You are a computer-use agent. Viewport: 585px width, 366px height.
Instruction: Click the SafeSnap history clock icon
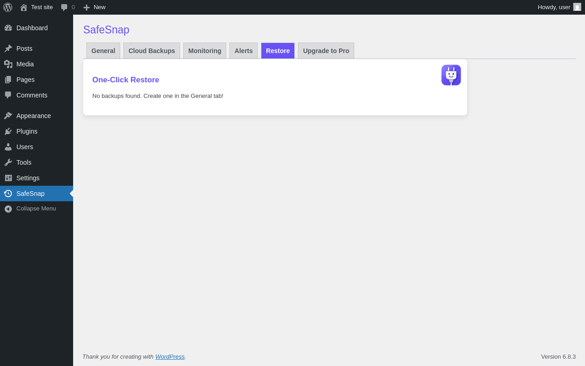pyautogui.click(x=8, y=194)
